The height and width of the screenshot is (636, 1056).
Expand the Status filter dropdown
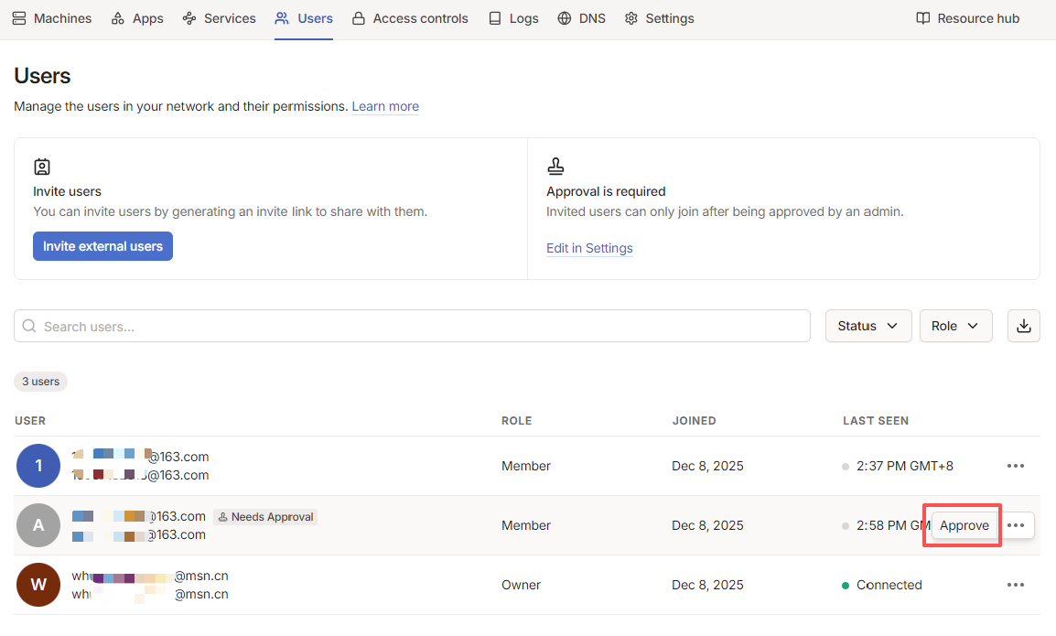(x=868, y=326)
